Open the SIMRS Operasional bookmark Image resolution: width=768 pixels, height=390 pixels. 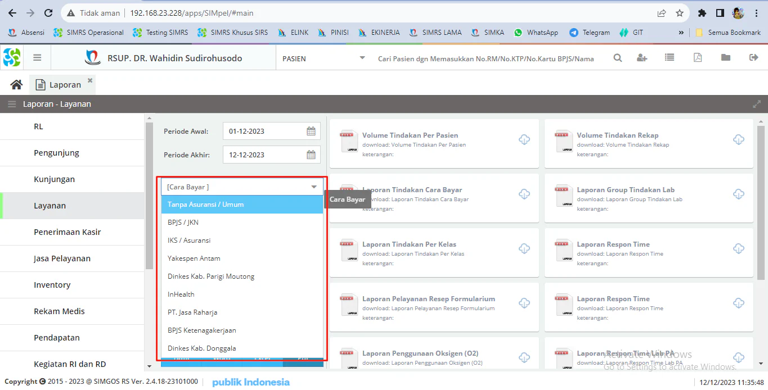88,33
